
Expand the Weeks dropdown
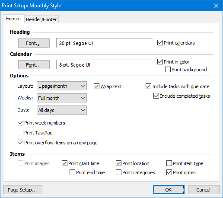tap(62, 98)
